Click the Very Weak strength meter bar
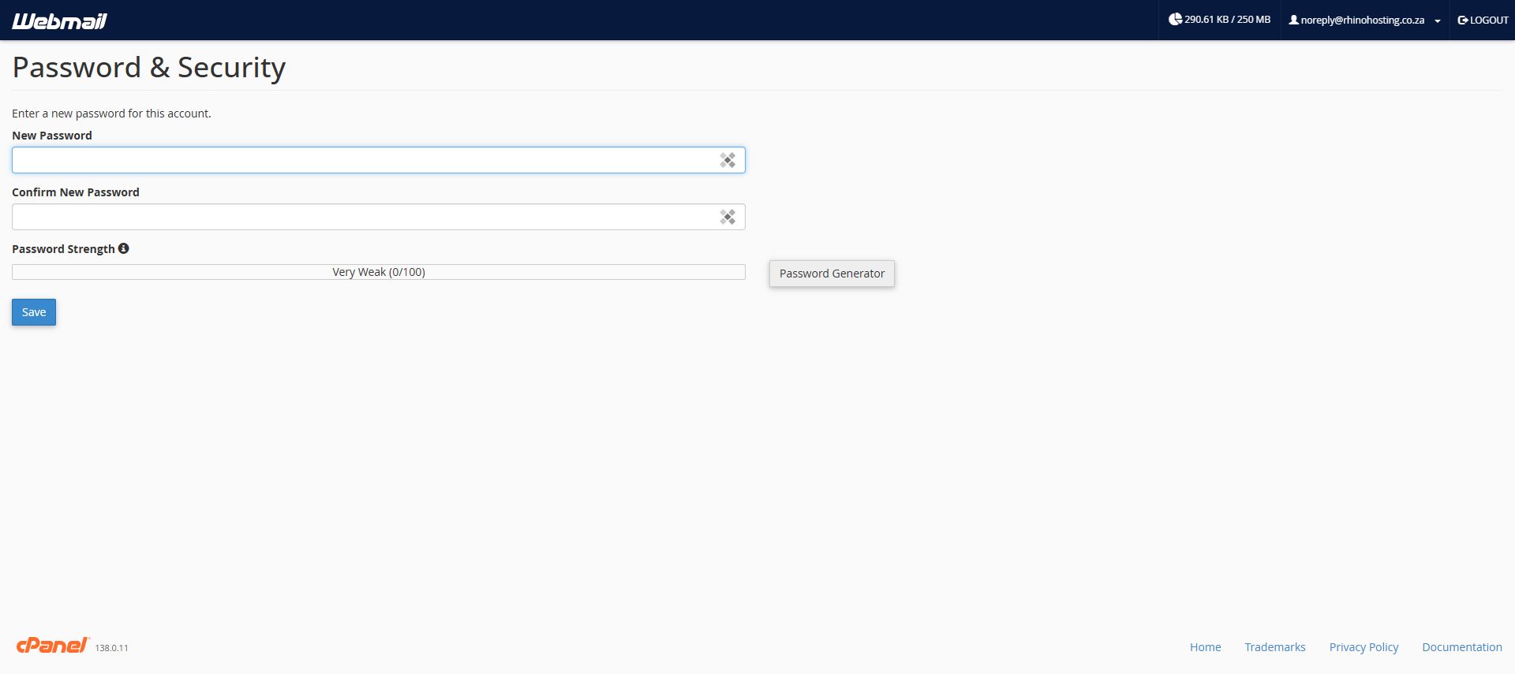 [379, 272]
